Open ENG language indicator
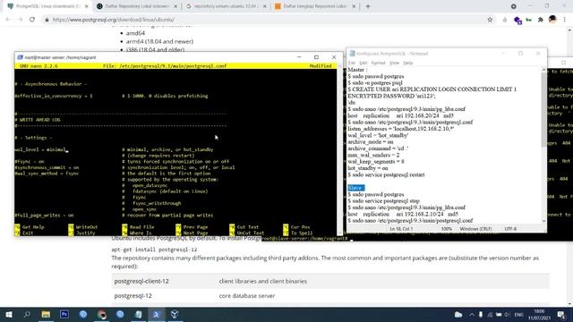 click(x=518, y=315)
